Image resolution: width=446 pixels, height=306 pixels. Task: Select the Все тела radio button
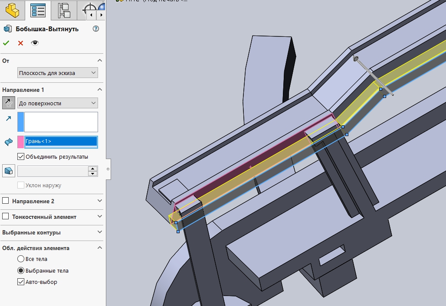click(x=20, y=259)
